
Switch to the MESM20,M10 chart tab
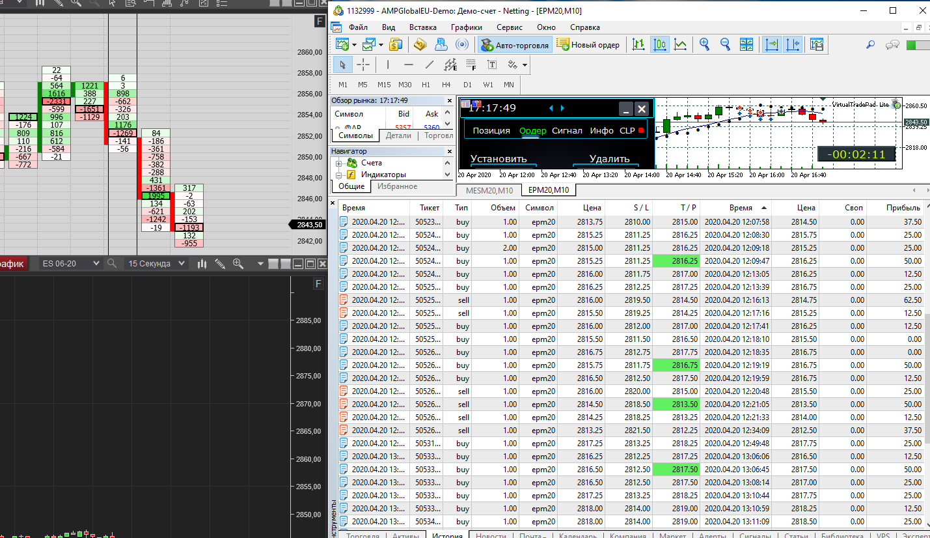click(489, 190)
